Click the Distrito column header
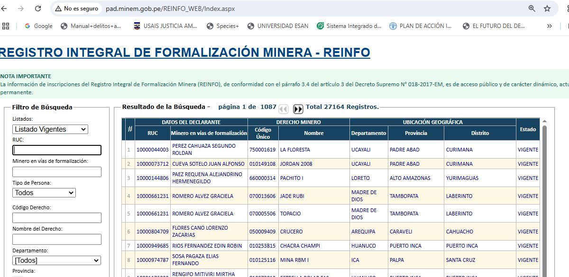 (480, 133)
